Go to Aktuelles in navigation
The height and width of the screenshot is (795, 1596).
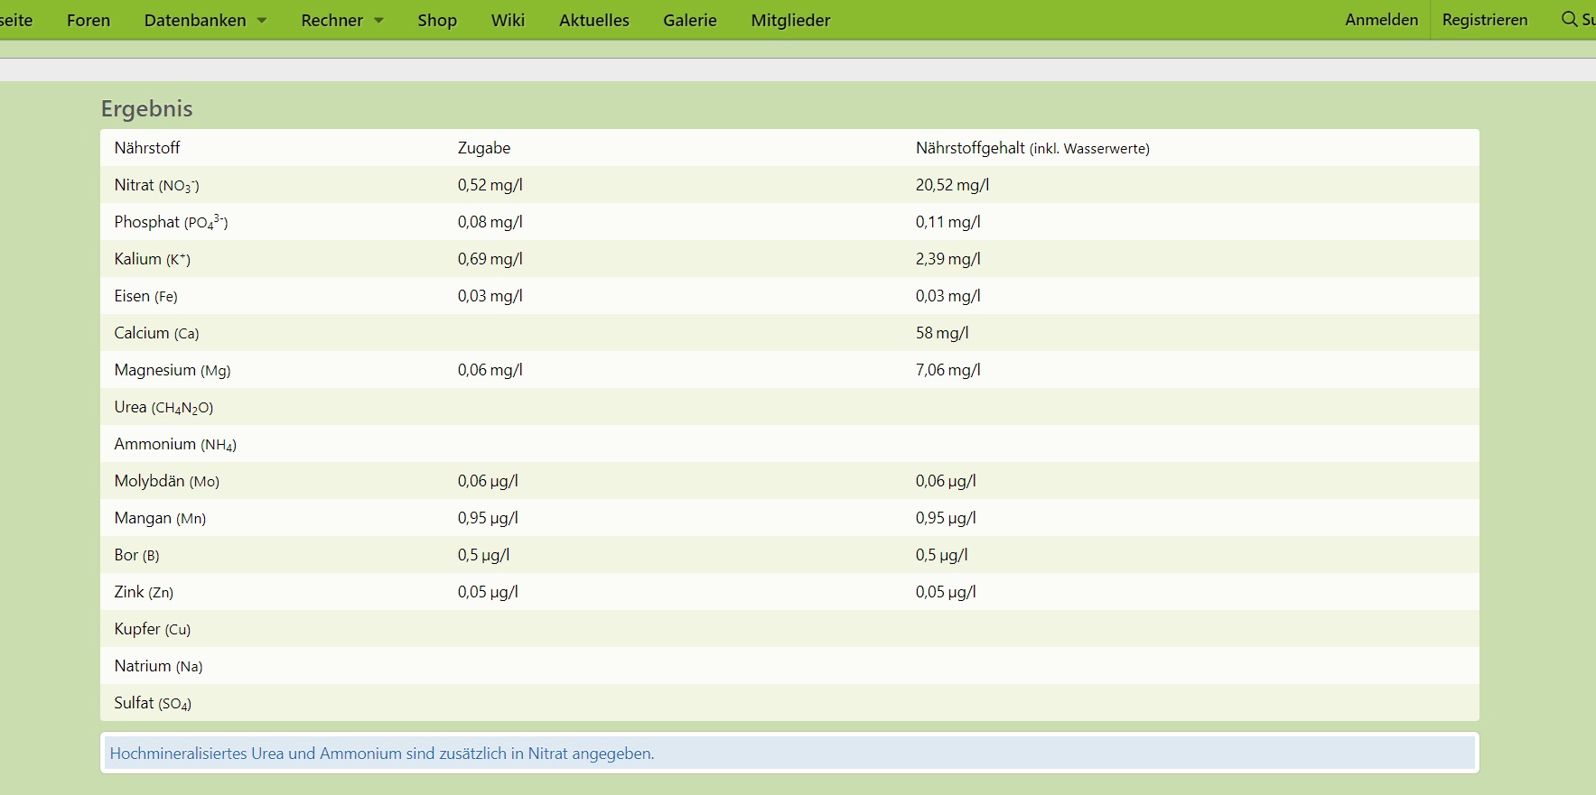[x=594, y=20]
